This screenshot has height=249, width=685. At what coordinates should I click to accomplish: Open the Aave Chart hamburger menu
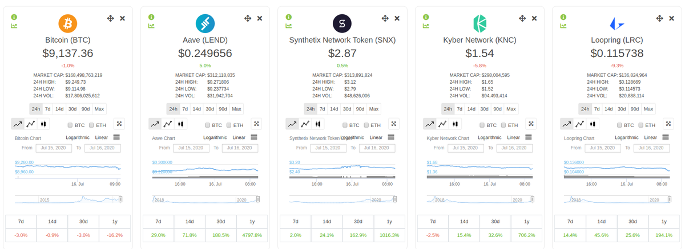pyautogui.click(x=254, y=137)
